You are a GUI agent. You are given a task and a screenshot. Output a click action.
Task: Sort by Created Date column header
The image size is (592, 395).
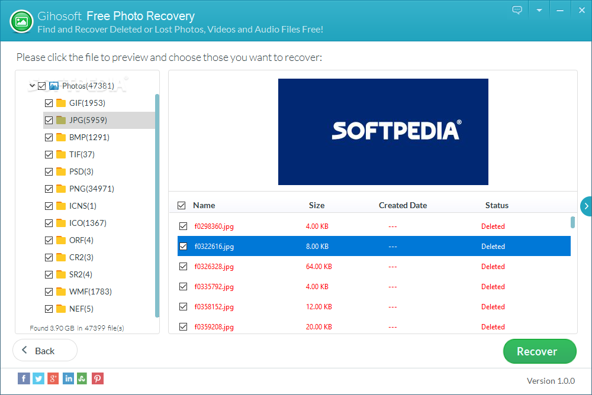click(x=403, y=205)
